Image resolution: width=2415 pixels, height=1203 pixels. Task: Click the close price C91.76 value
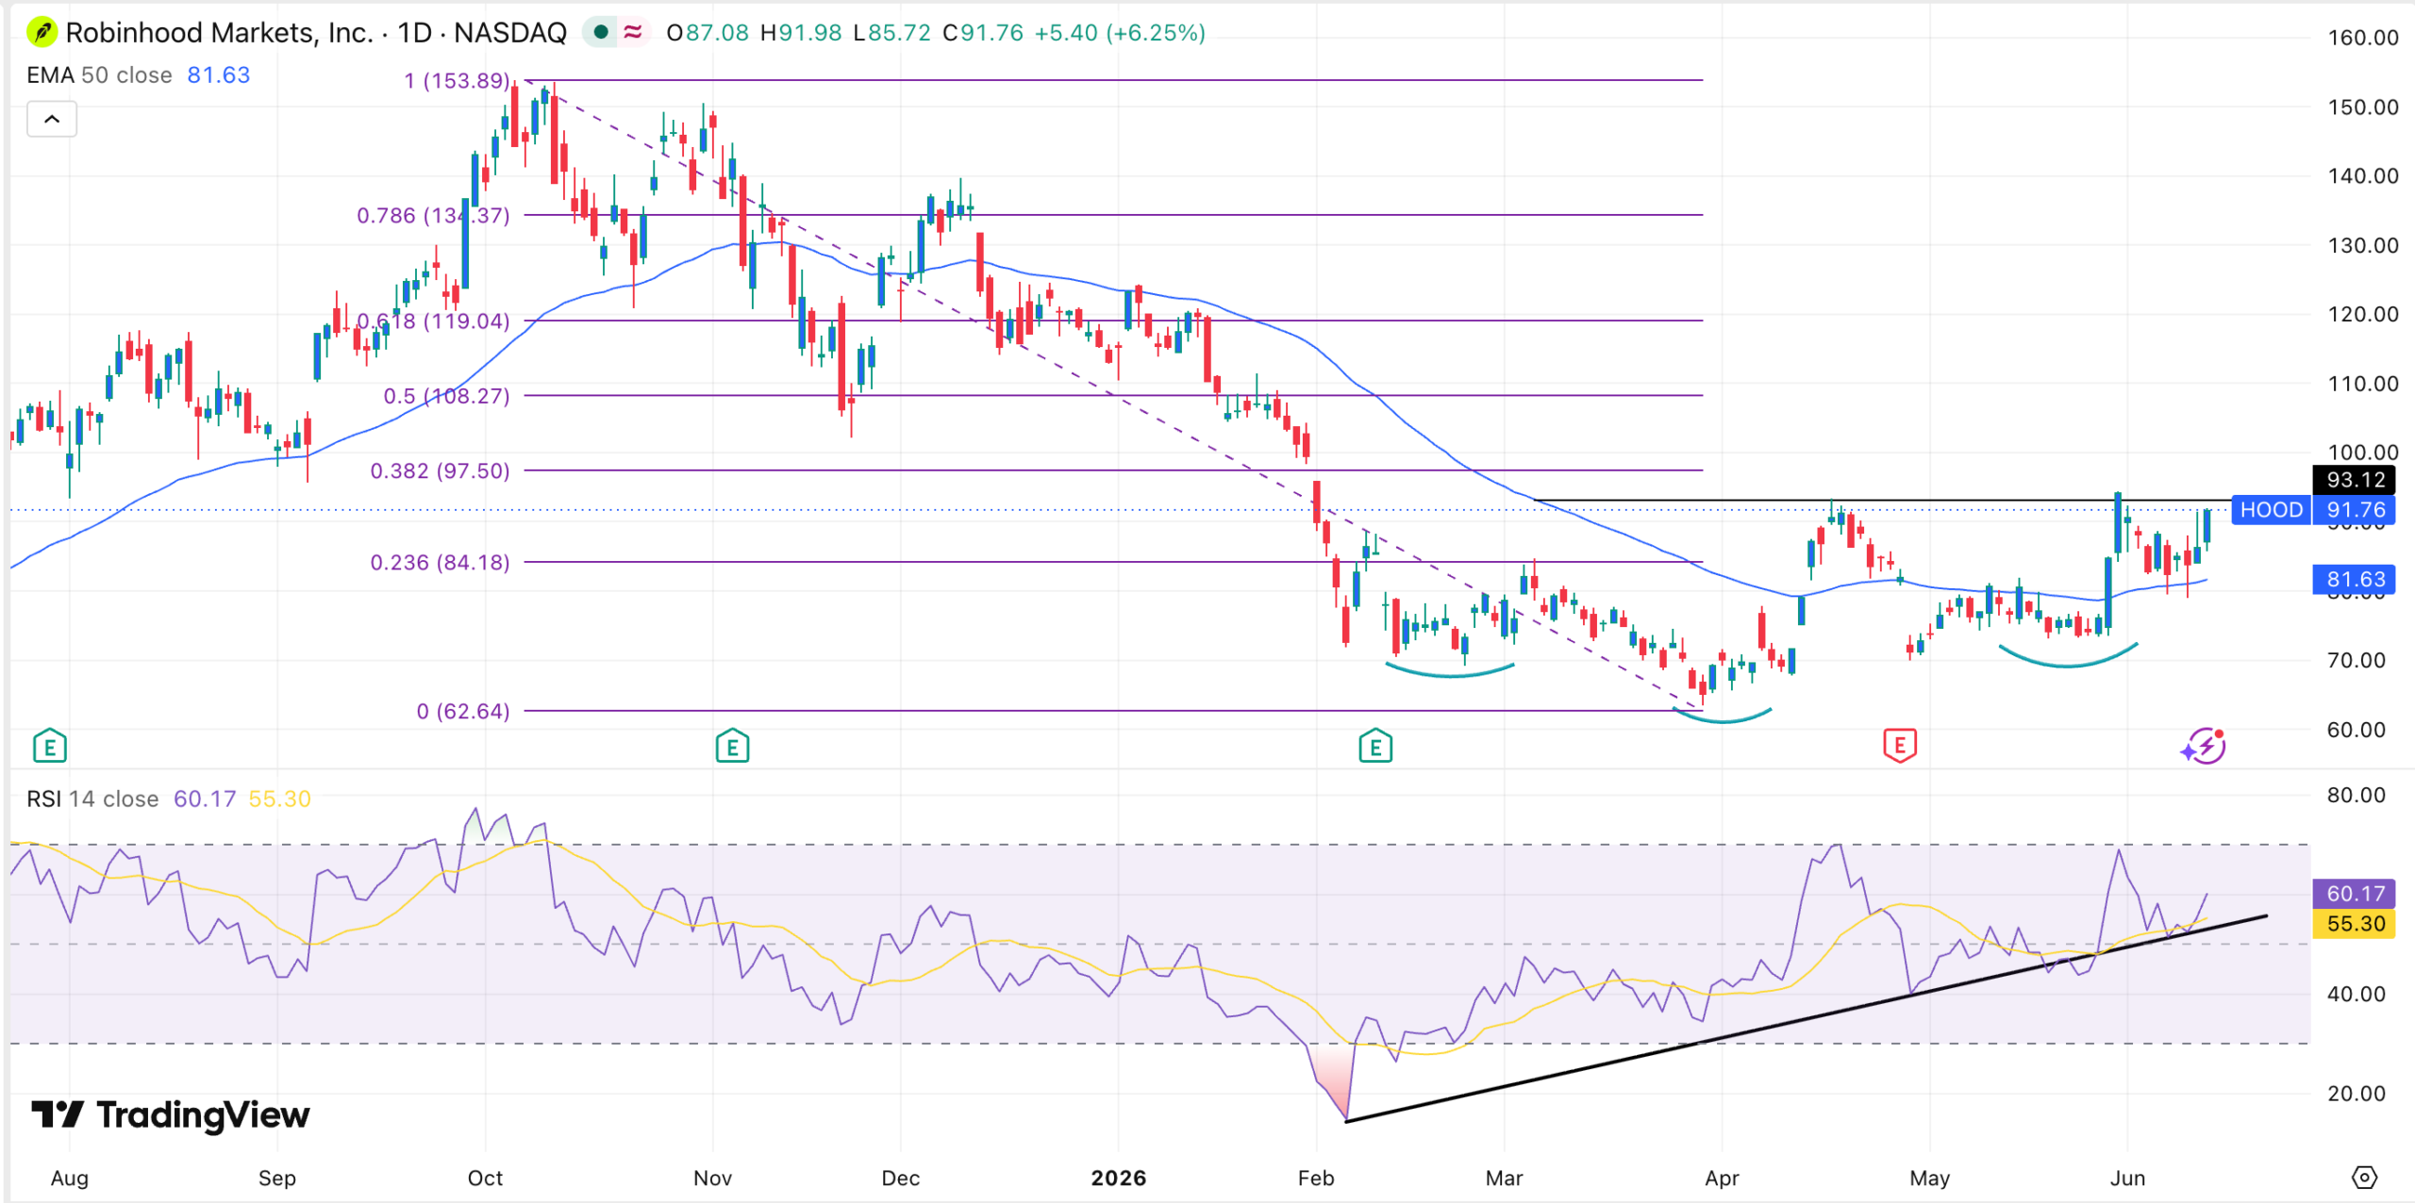[x=983, y=33]
